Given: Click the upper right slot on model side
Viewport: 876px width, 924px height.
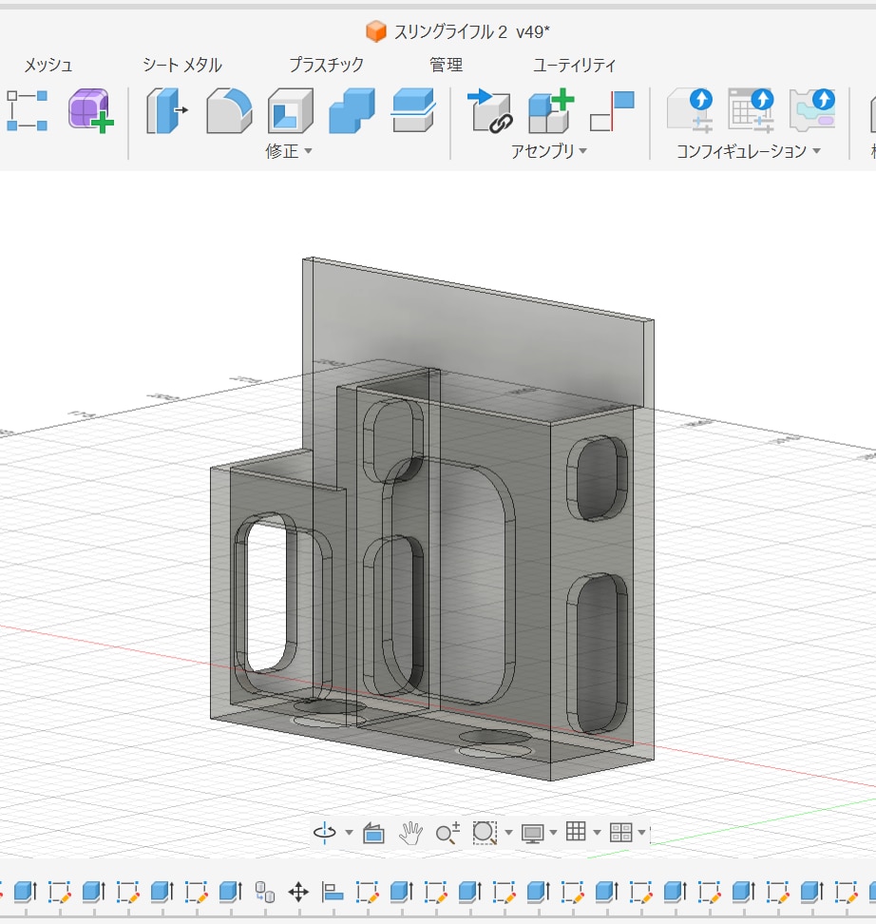Looking at the screenshot, I should pyautogui.click(x=597, y=478).
